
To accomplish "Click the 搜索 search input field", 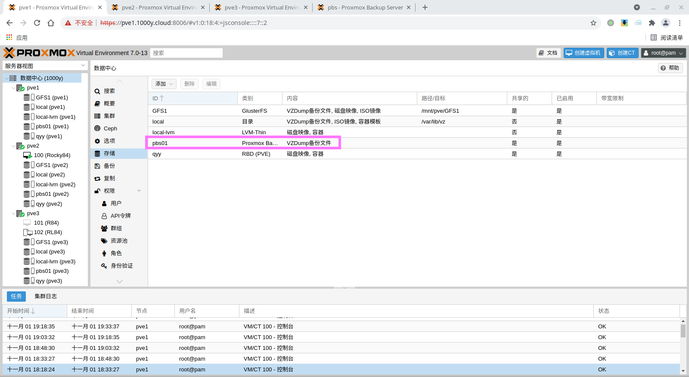I will tap(186, 53).
